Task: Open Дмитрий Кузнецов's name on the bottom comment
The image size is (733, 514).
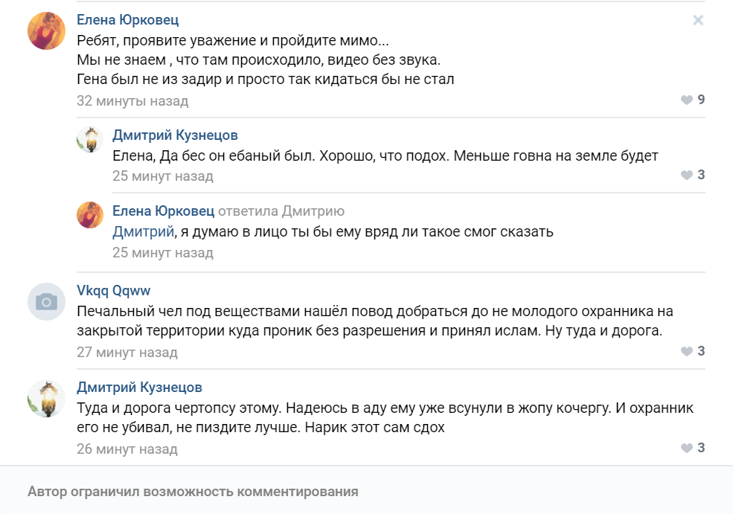Action: pos(139,387)
